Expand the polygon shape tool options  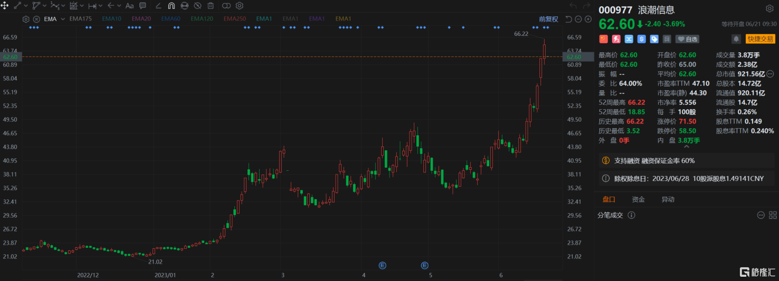[x=44, y=6]
